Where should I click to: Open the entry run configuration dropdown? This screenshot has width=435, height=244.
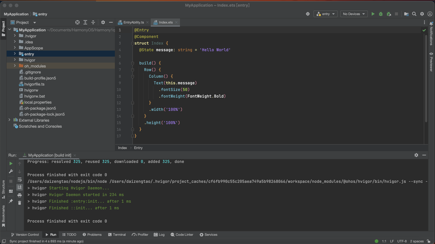point(325,14)
